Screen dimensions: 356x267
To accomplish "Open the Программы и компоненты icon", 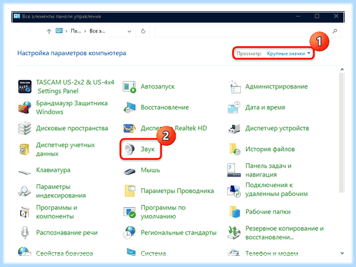I will [24, 212].
